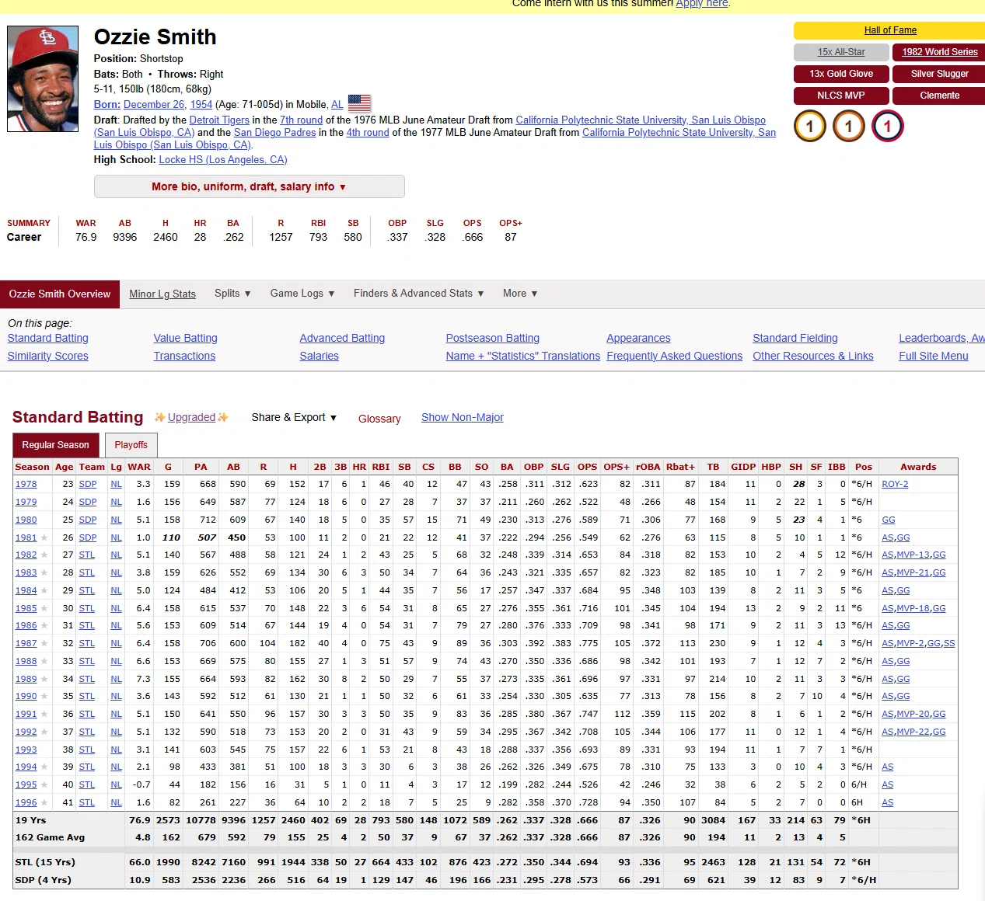Screen dimensions: 985x901
Task: Open the Minor Lg Stats tab
Action: point(162,294)
